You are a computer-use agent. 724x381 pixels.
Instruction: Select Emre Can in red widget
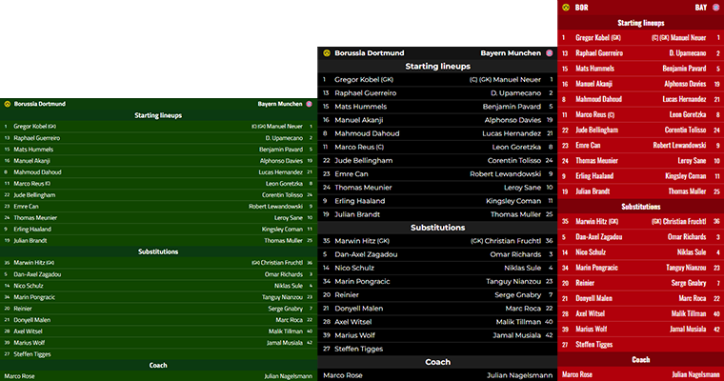[588, 145]
